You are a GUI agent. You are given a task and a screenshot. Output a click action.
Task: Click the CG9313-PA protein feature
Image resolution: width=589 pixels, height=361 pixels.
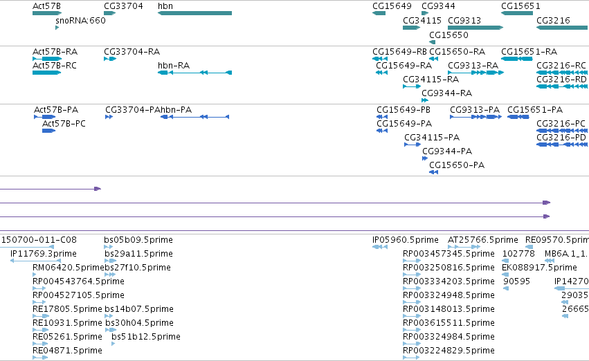[x=476, y=117]
